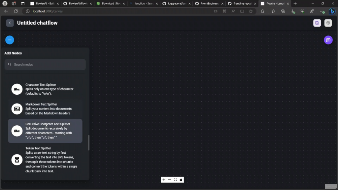Screen dimensions: 338x190
Task: Click the search magnifier icon in Add Nodes
Action: coord(10,64)
